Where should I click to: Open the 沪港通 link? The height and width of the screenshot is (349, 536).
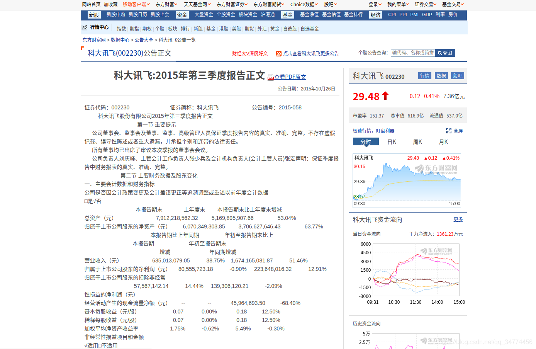(268, 15)
